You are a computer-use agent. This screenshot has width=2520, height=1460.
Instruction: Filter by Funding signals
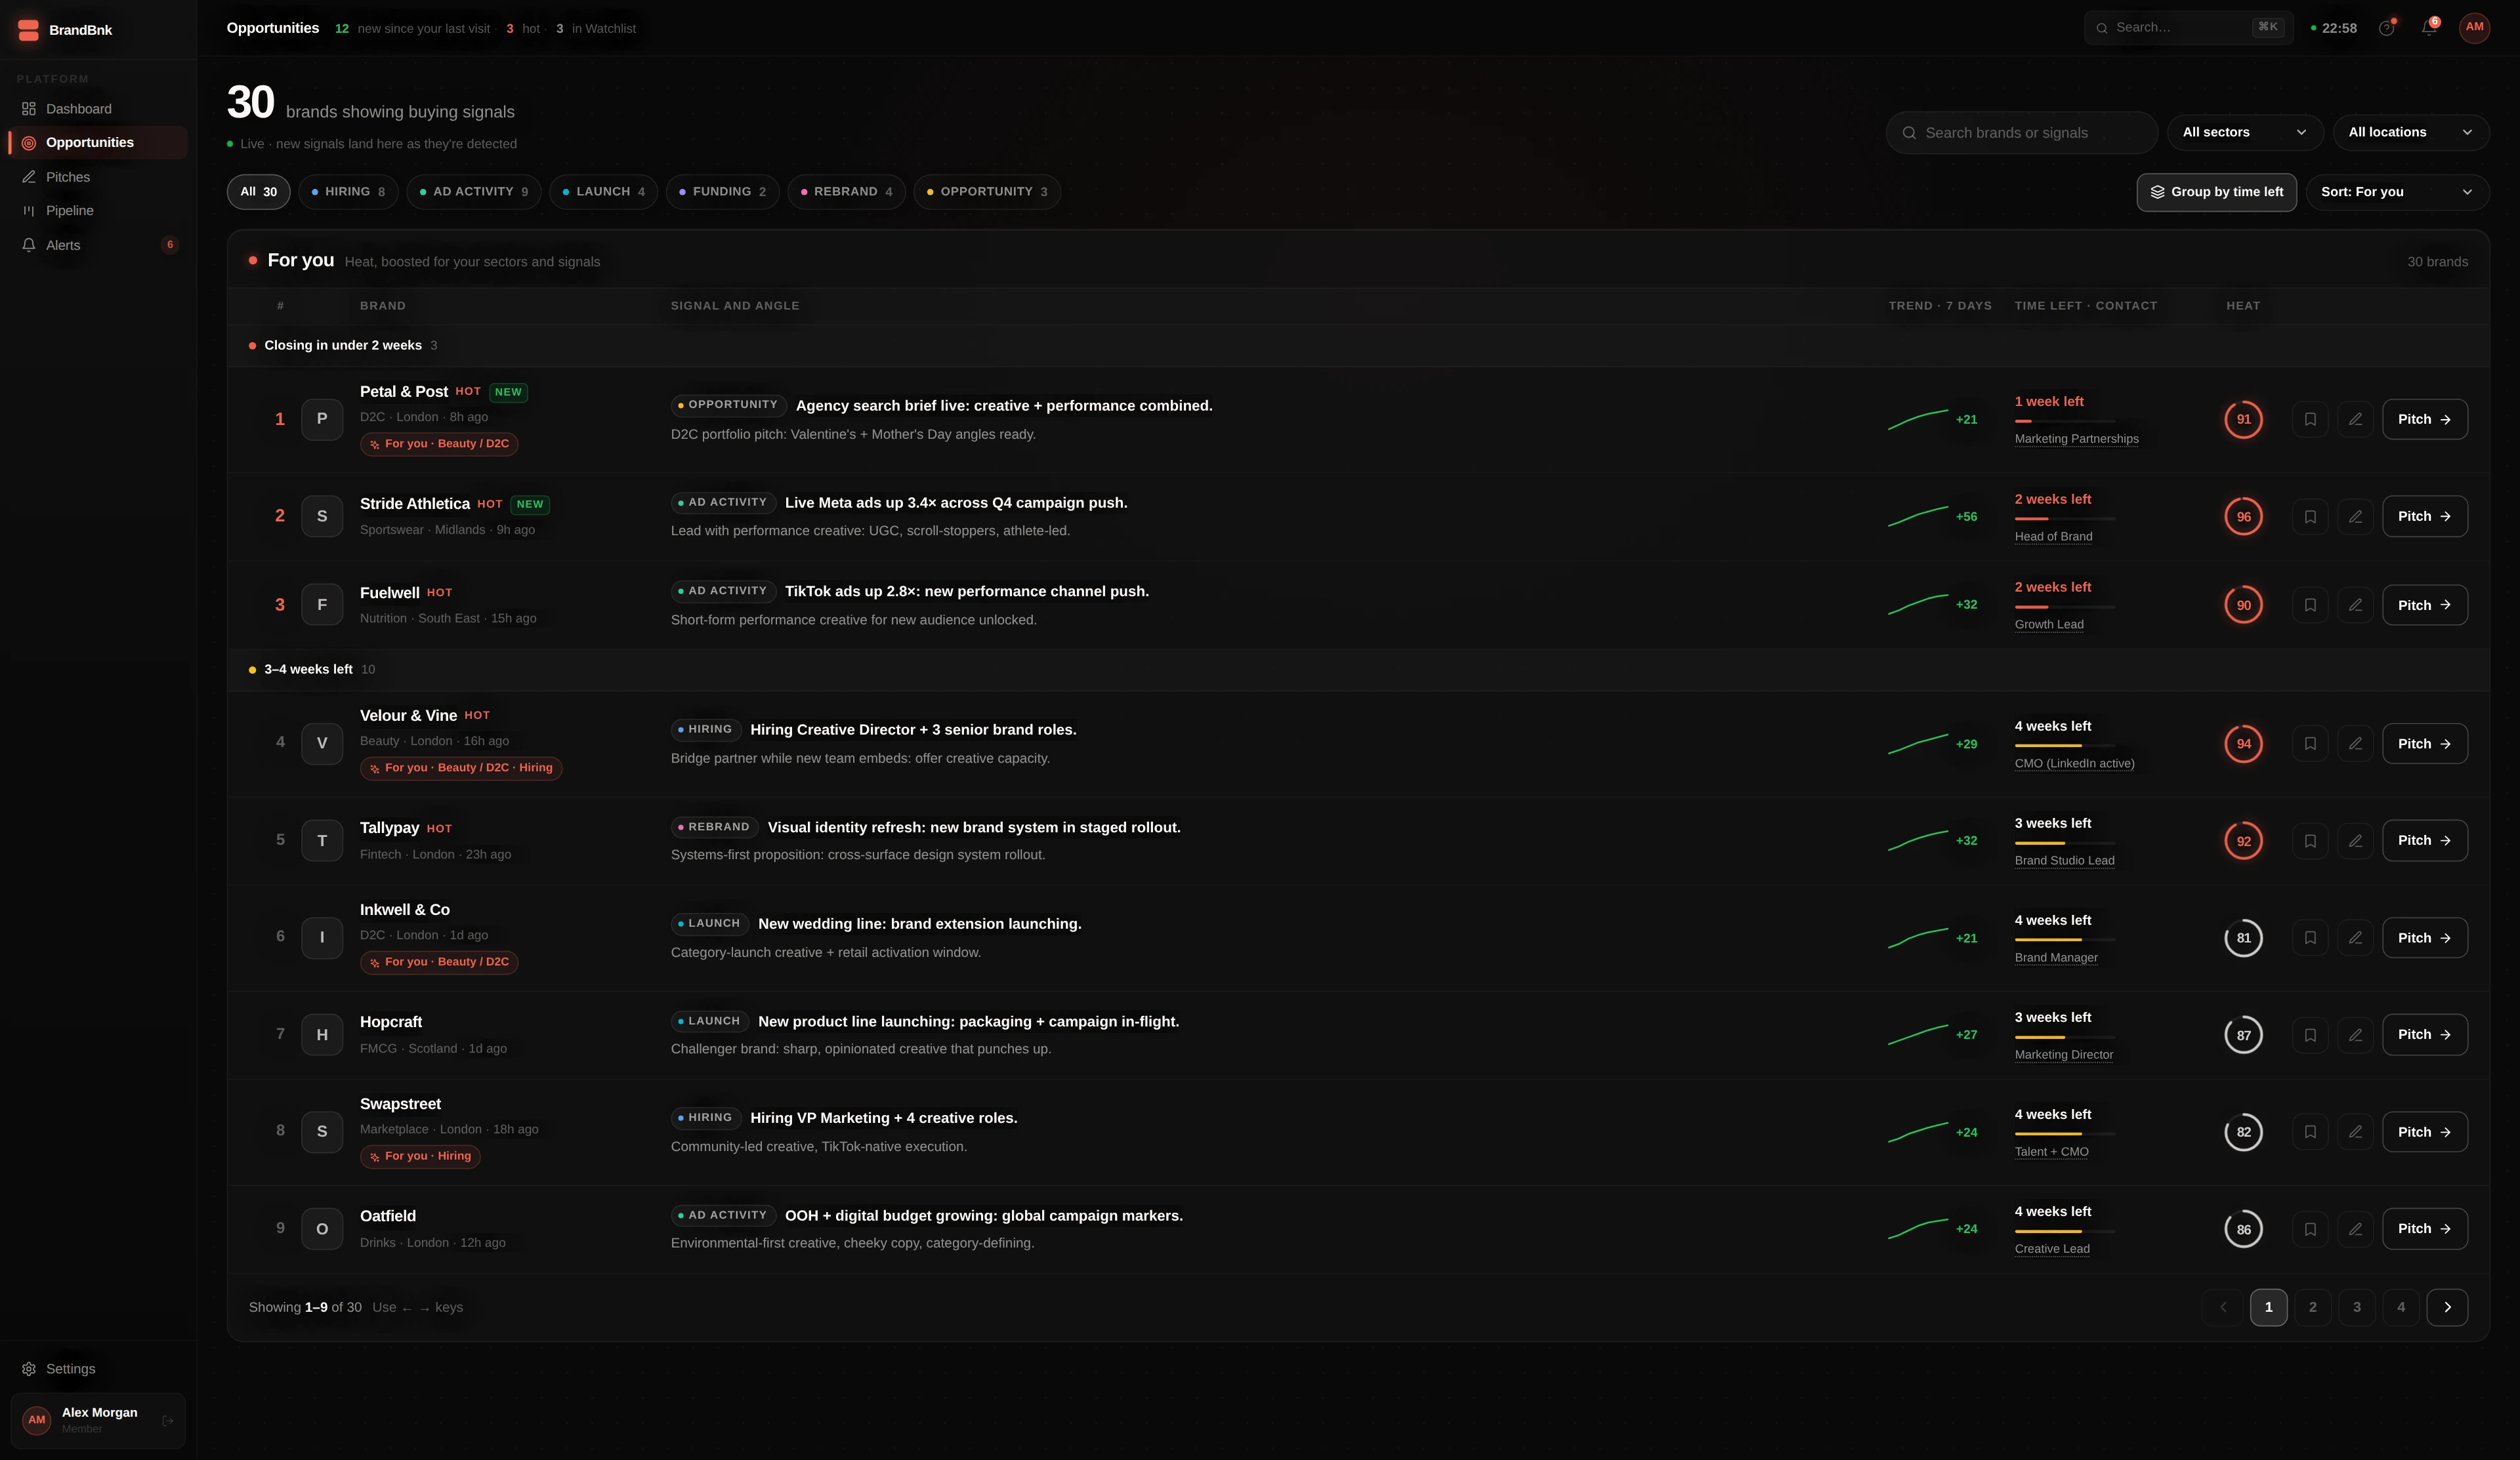coord(722,192)
